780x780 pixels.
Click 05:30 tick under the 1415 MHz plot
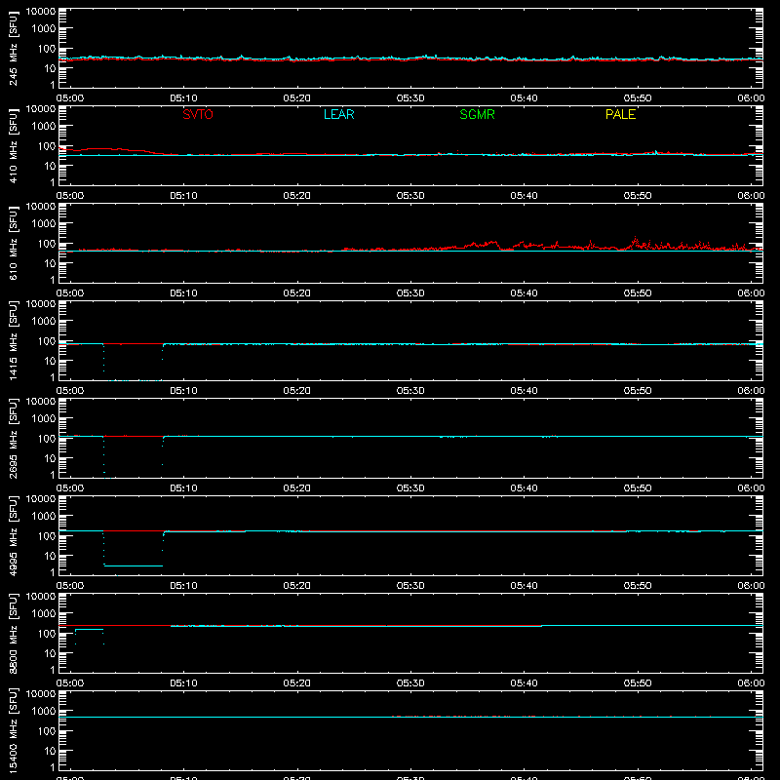[x=410, y=391]
